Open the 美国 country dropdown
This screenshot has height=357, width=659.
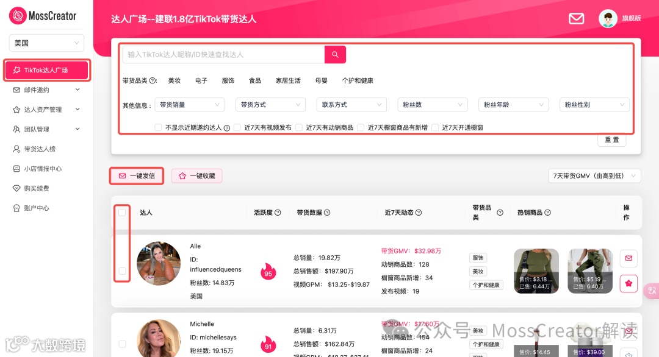point(46,43)
